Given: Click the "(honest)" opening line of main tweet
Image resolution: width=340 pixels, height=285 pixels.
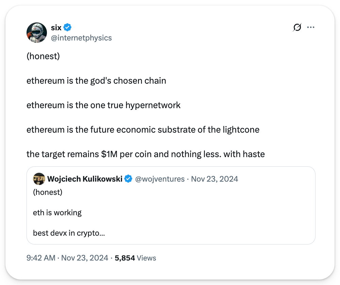Looking at the screenshot, I should (x=43, y=56).
